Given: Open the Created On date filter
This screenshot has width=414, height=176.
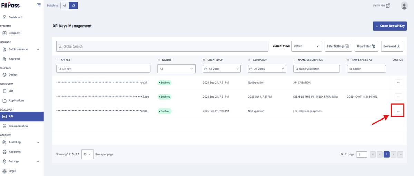Looking at the screenshot, I should 221,69.
